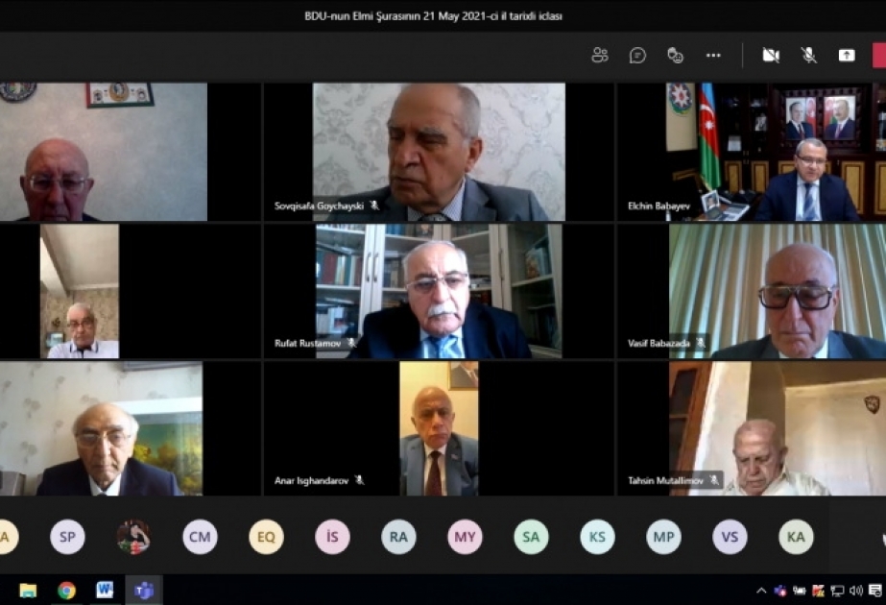Open the meeting participants panel
Viewport: 886px width, 605px height.
tap(600, 56)
